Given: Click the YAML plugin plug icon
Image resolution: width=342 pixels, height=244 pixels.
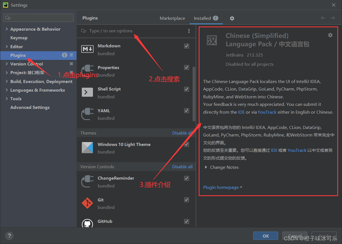Looking at the screenshot, I should click(87, 114).
